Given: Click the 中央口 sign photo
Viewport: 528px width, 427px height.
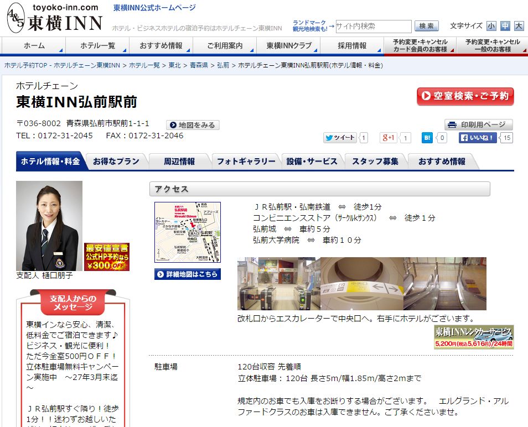Looking at the screenshot, I should (x=362, y=284).
